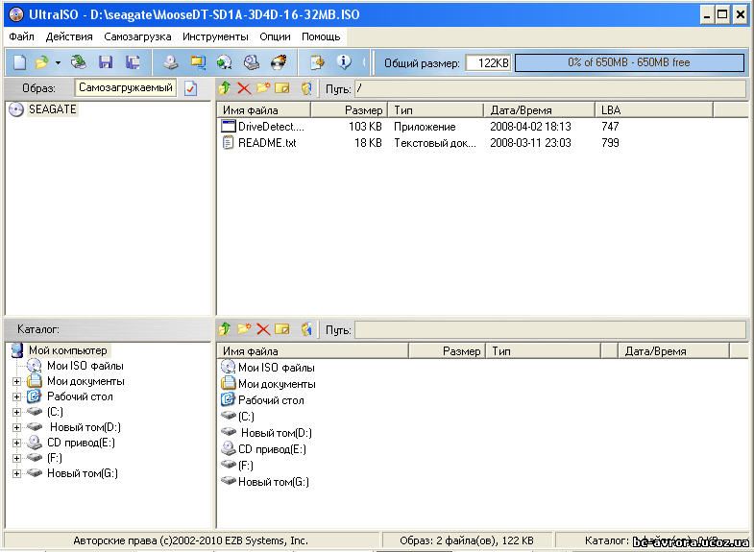Sort image files by Размер column

coord(349,110)
